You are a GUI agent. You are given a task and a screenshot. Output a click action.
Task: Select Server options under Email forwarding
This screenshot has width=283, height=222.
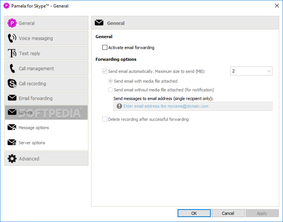(46, 142)
